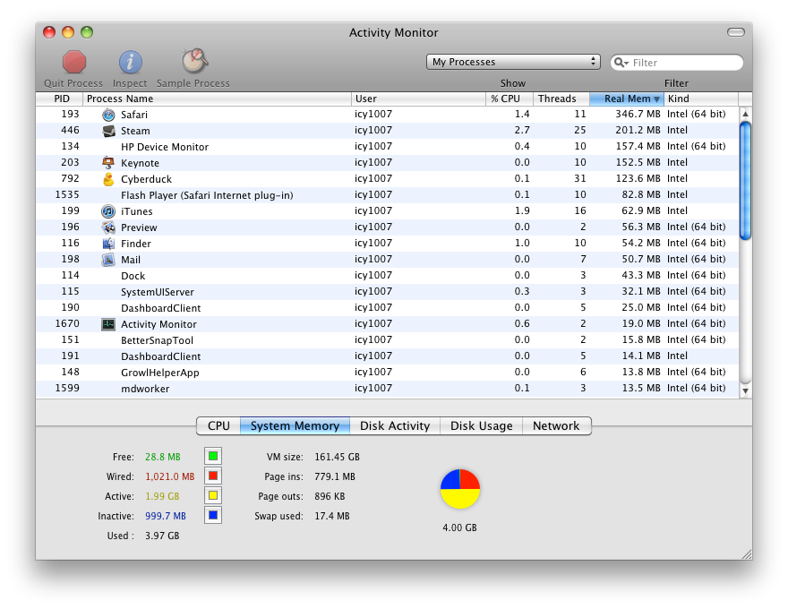The image size is (788, 609).
Task: Select DashboardClient row with PID 190
Action: click(x=388, y=307)
